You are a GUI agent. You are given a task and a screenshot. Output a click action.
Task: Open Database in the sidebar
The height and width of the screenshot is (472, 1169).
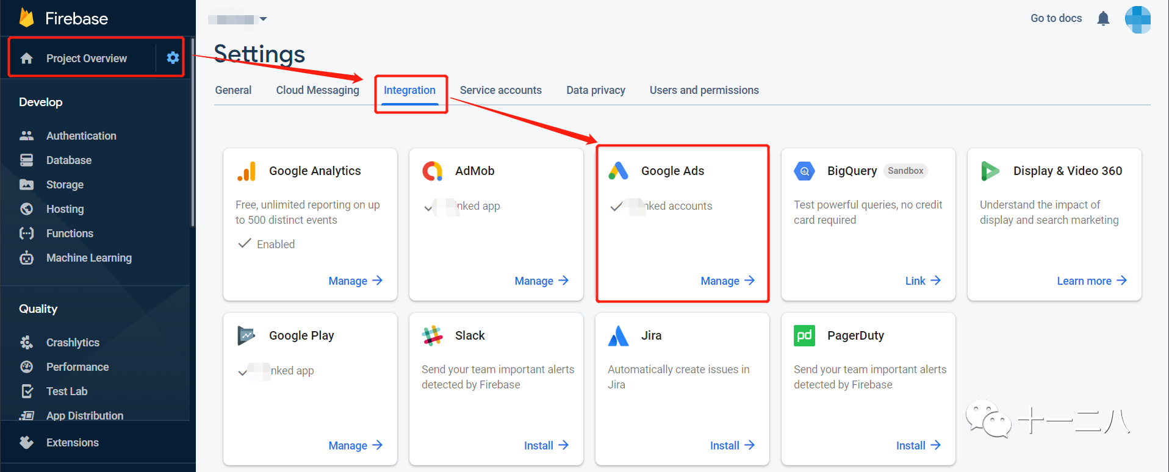point(69,160)
